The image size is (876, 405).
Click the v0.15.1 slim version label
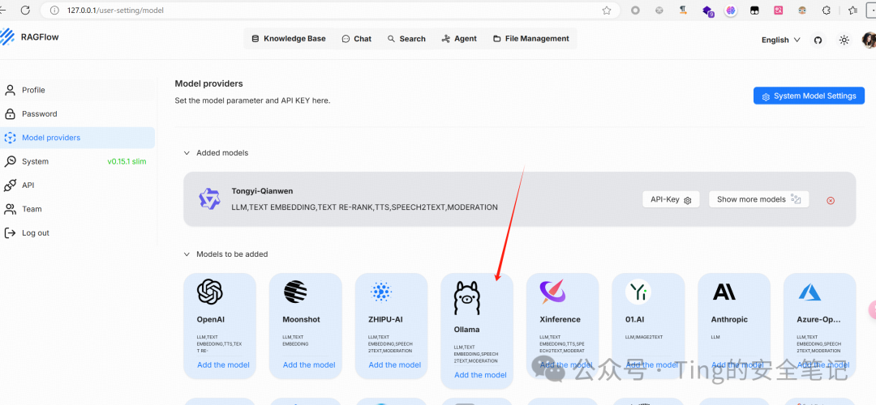click(x=127, y=161)
